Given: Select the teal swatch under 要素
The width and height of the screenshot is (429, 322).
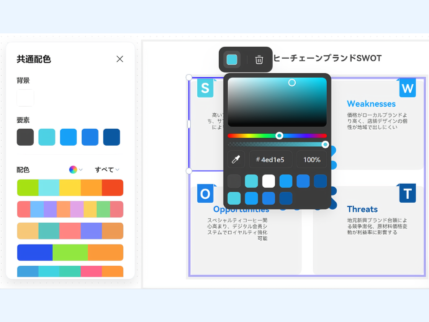Looking at the screenshot, I should [46, 137].
